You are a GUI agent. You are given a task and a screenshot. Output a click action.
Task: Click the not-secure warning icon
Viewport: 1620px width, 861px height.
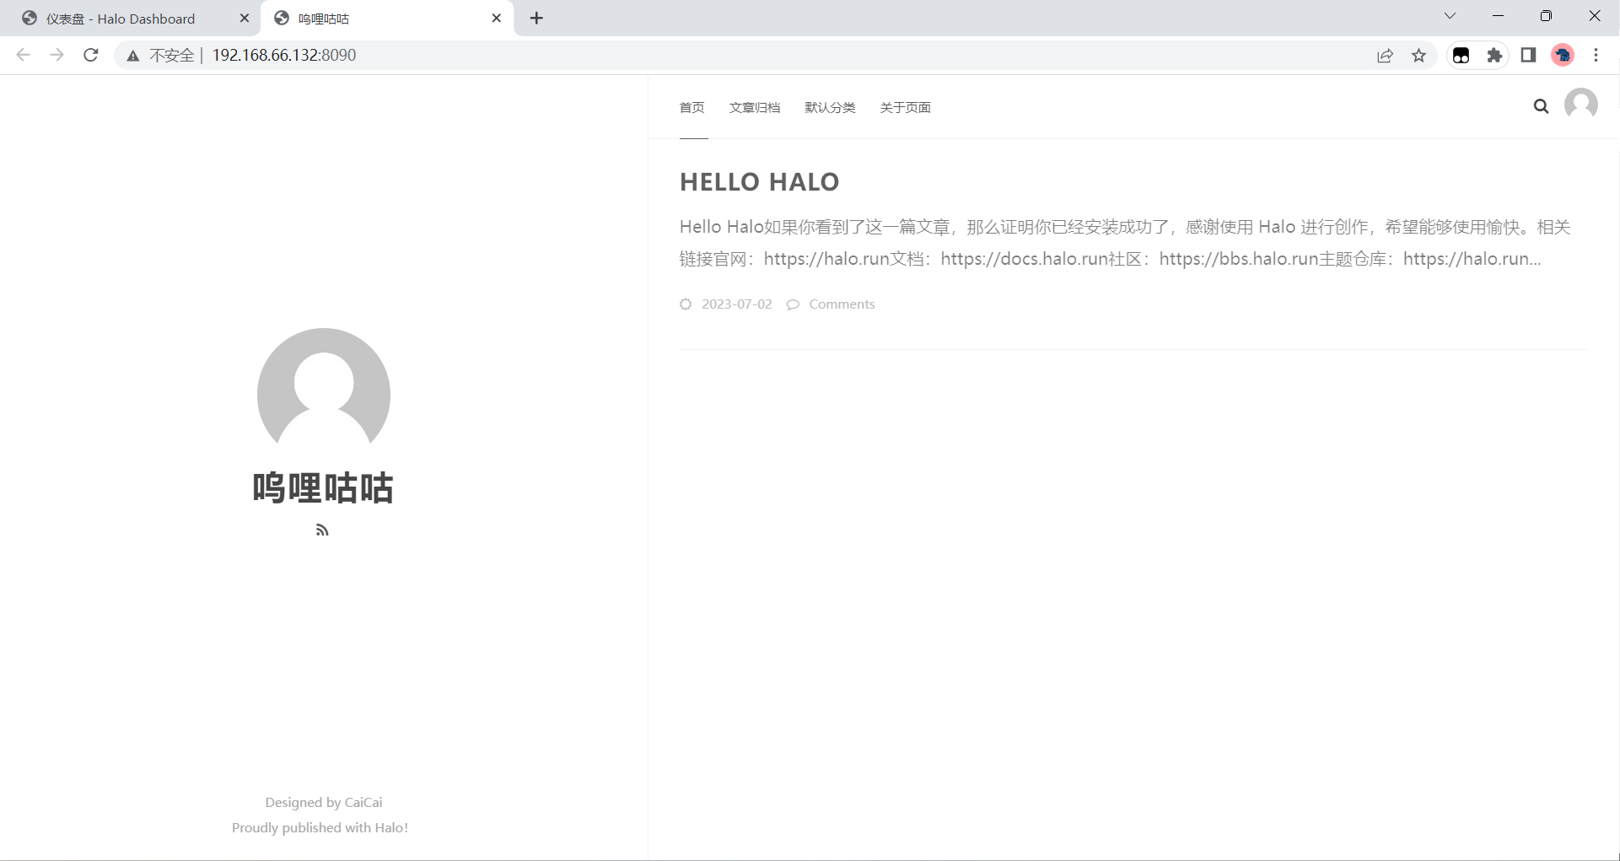pos(133,56)
